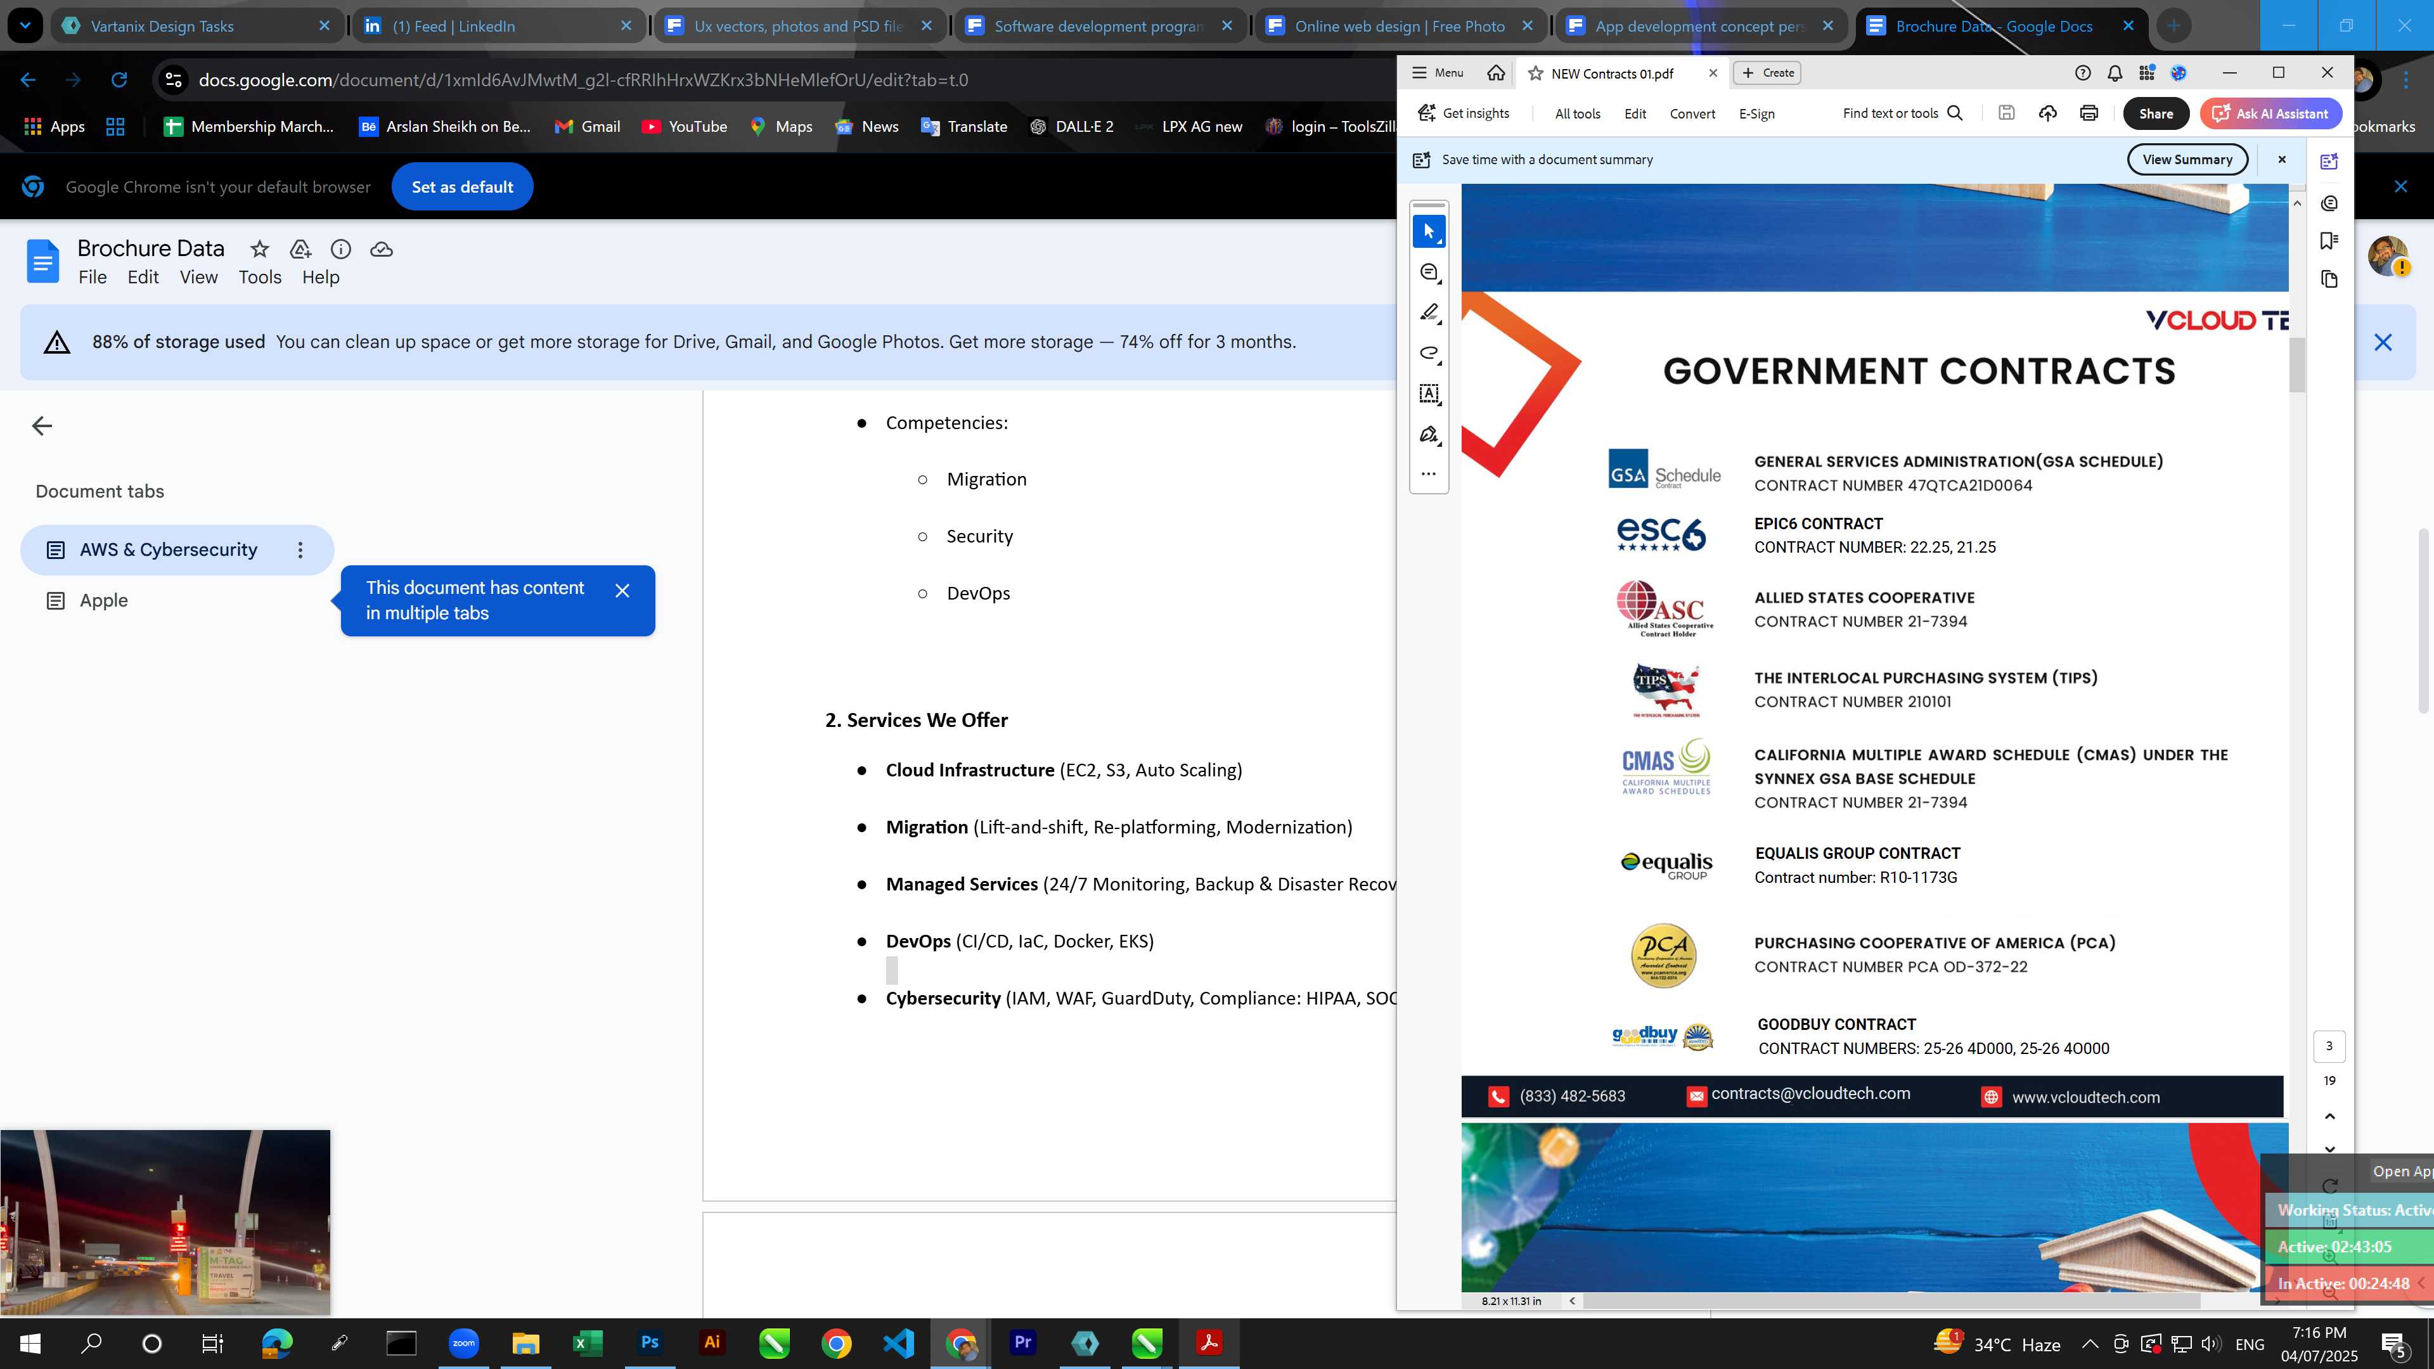This screenshot has height=1369, width=2434.
Task: Click the move-to-folder icon beside title
Action: 300,250
